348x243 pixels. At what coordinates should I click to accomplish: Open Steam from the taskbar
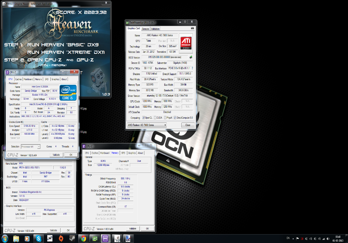(72, 238)
